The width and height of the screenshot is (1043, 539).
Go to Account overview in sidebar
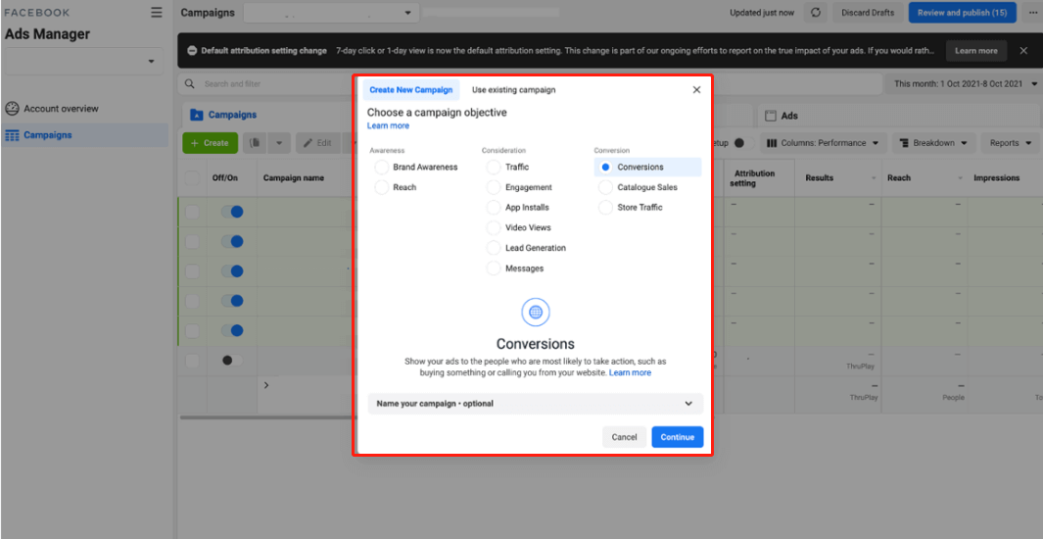point(61,109)
